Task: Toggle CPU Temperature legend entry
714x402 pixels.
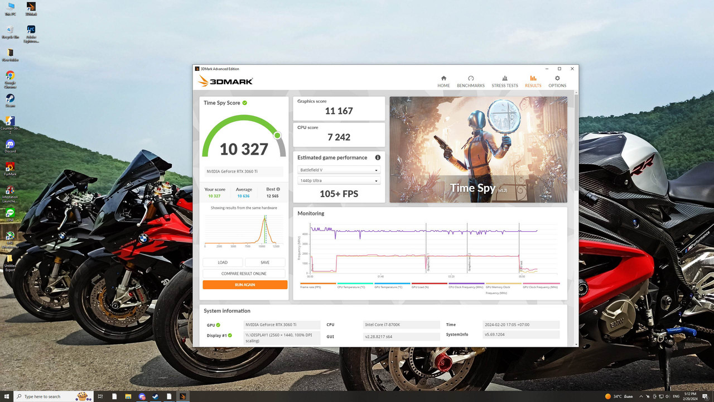Action: 355,285
